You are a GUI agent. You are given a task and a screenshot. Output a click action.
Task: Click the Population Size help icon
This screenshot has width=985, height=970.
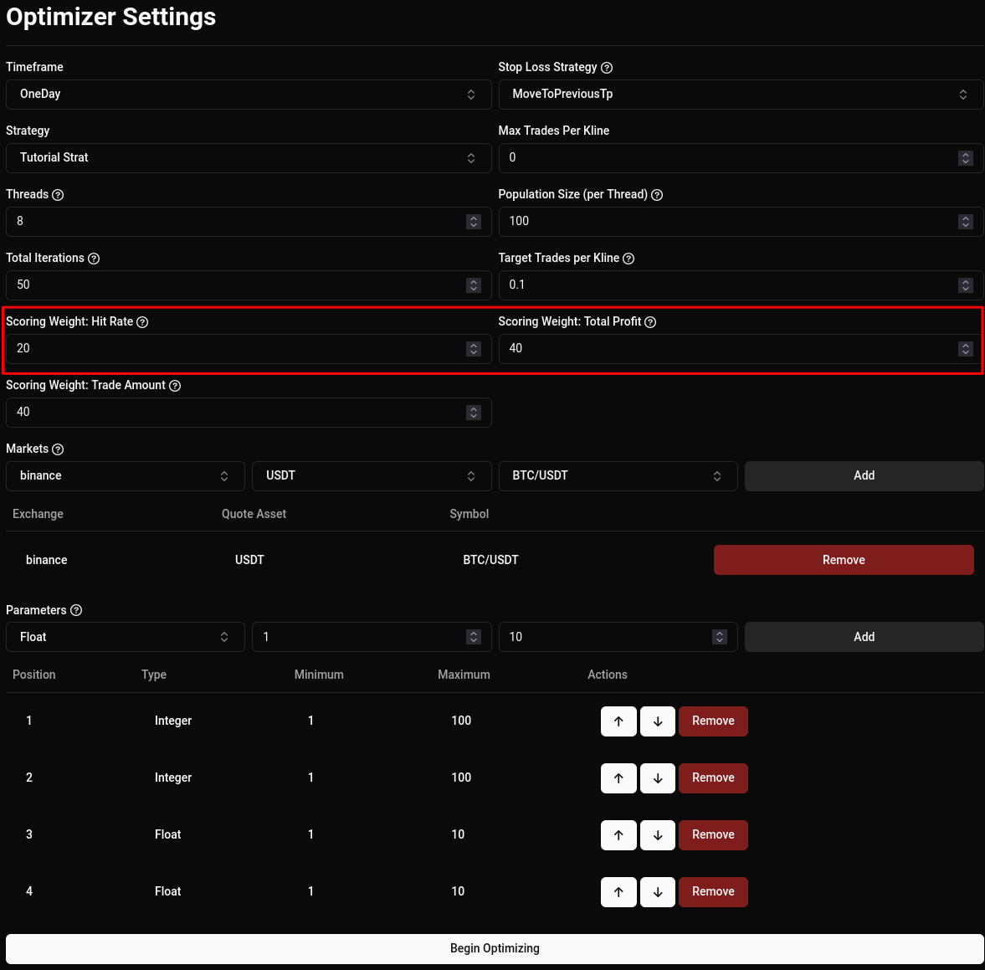[x=657, y=194]
